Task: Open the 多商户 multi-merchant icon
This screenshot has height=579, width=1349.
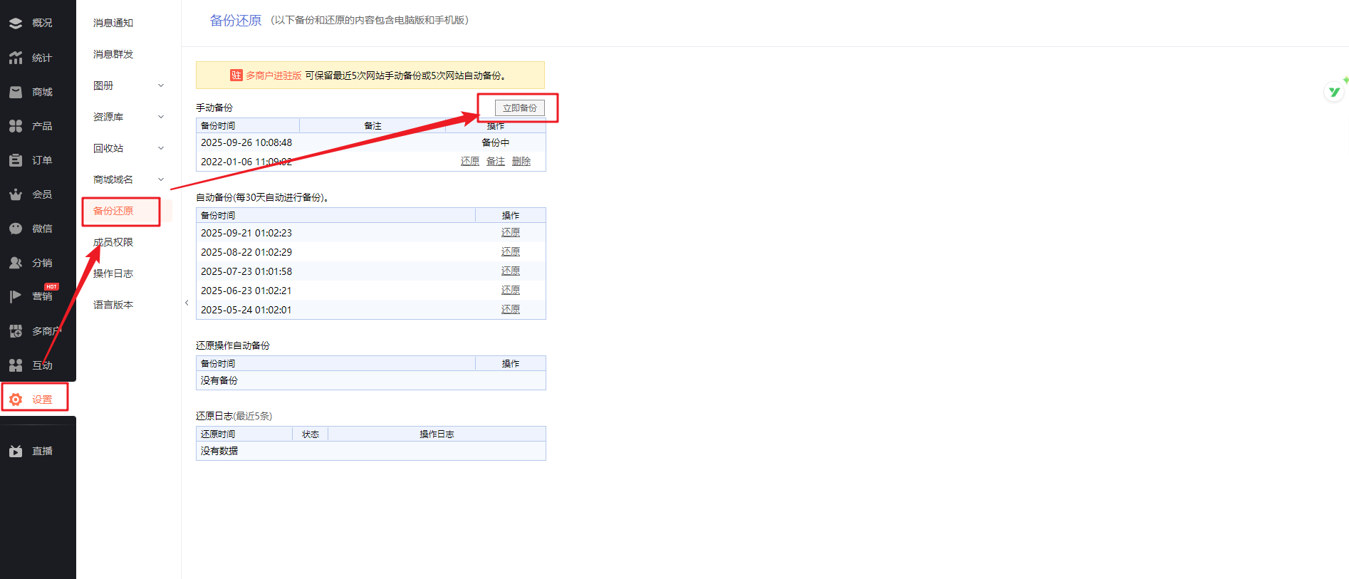Action: 16,331
